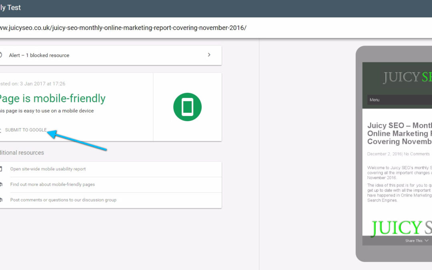Image resolution: width=432 pixels, height=270 pixels.
Task: Click the Juicy SEO header logo in preview
Action: tap(408, 77)
